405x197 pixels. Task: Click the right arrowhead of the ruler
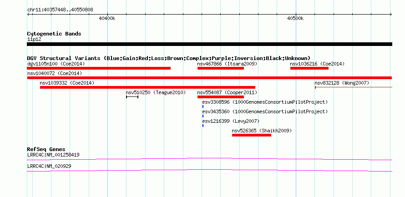[391, 14]
